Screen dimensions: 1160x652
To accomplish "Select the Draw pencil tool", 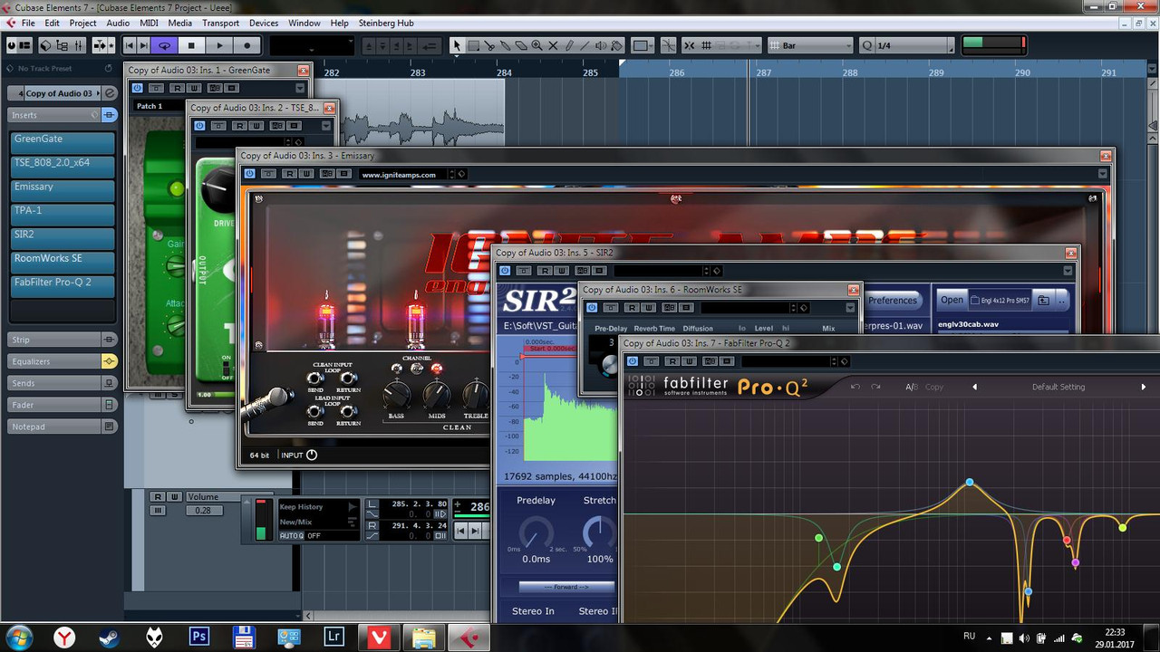I will [x=569, y=45].
